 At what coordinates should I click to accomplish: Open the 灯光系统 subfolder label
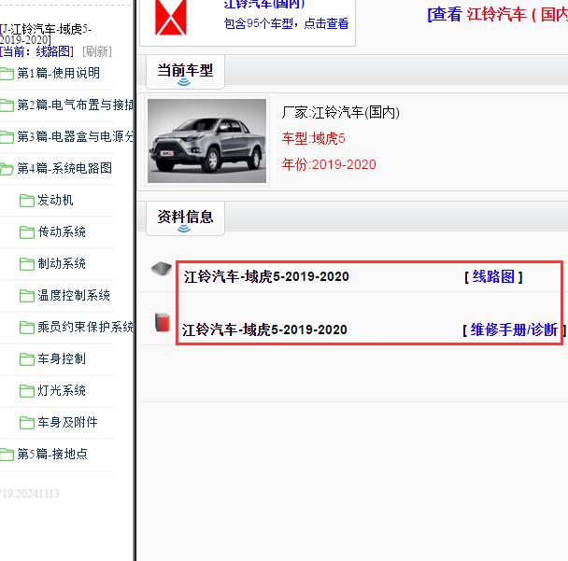(x=62, y=390)
